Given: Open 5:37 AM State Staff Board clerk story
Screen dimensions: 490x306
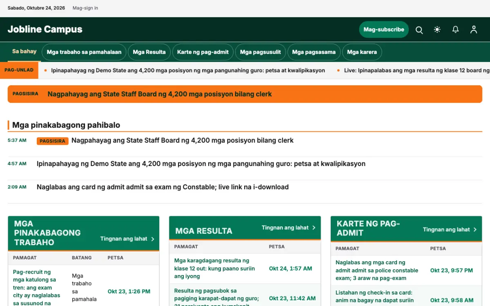Looking at the screenshot, I should point(183,140).
